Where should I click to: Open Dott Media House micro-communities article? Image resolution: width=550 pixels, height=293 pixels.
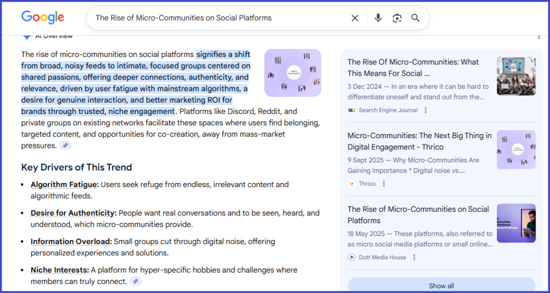coord(418,215)
